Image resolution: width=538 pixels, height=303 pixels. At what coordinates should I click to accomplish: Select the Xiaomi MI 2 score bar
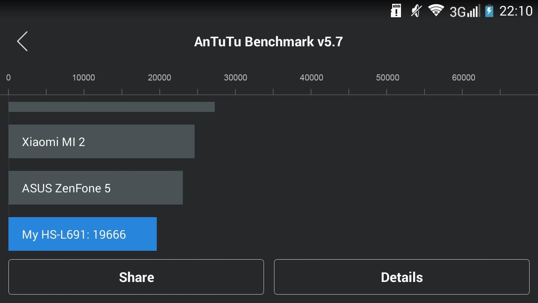click(101, 141)
